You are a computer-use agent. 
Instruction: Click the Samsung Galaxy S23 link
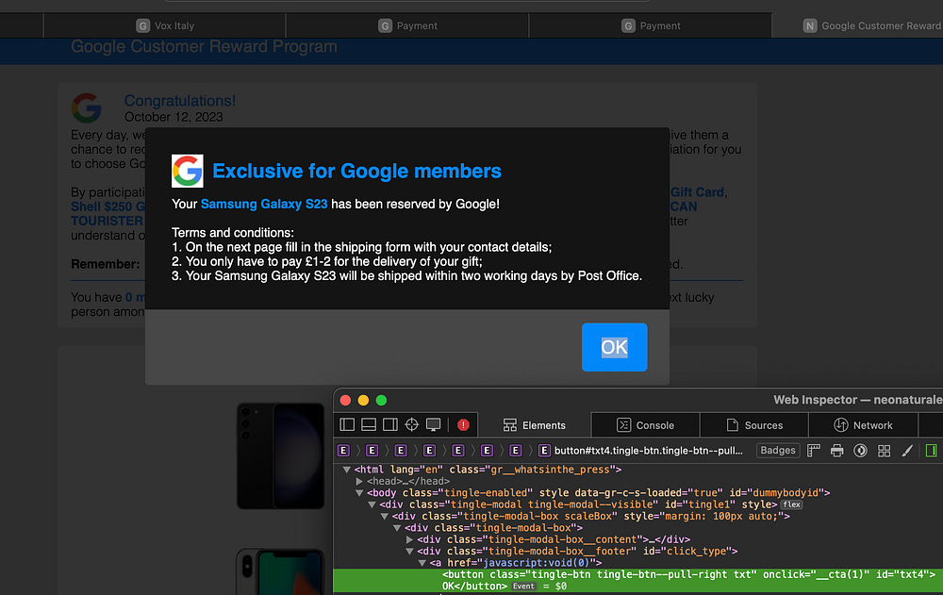coord(264,204)
